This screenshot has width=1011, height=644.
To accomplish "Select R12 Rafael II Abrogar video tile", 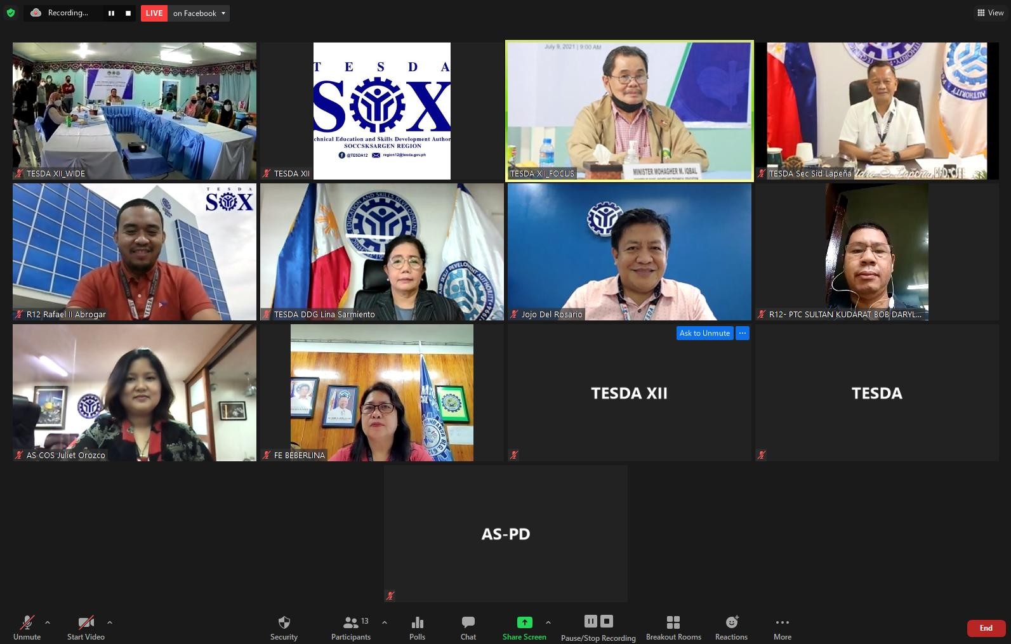I will point(135,252).
